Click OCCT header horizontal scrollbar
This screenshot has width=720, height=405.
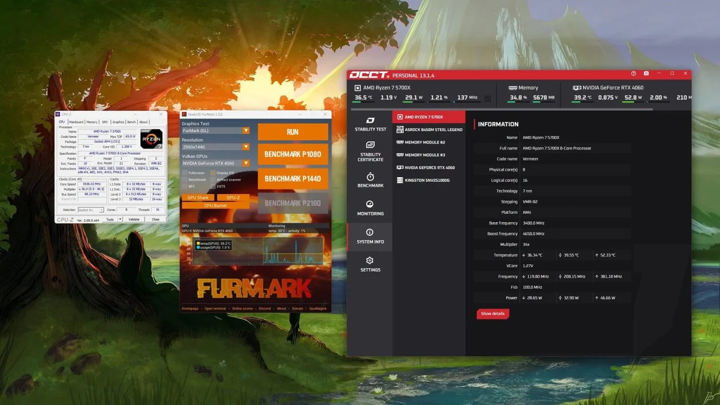tap(501, 109)
